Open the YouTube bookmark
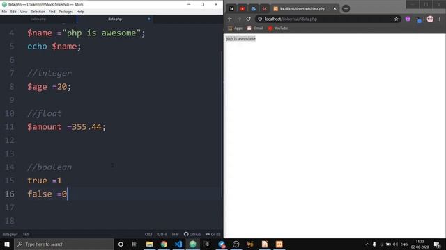 [x=278, y=28]
